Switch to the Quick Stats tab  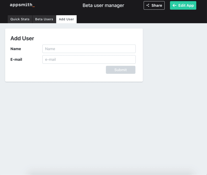coord(20,19)
